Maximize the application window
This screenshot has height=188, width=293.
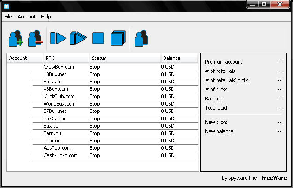[x=264, y=5]
